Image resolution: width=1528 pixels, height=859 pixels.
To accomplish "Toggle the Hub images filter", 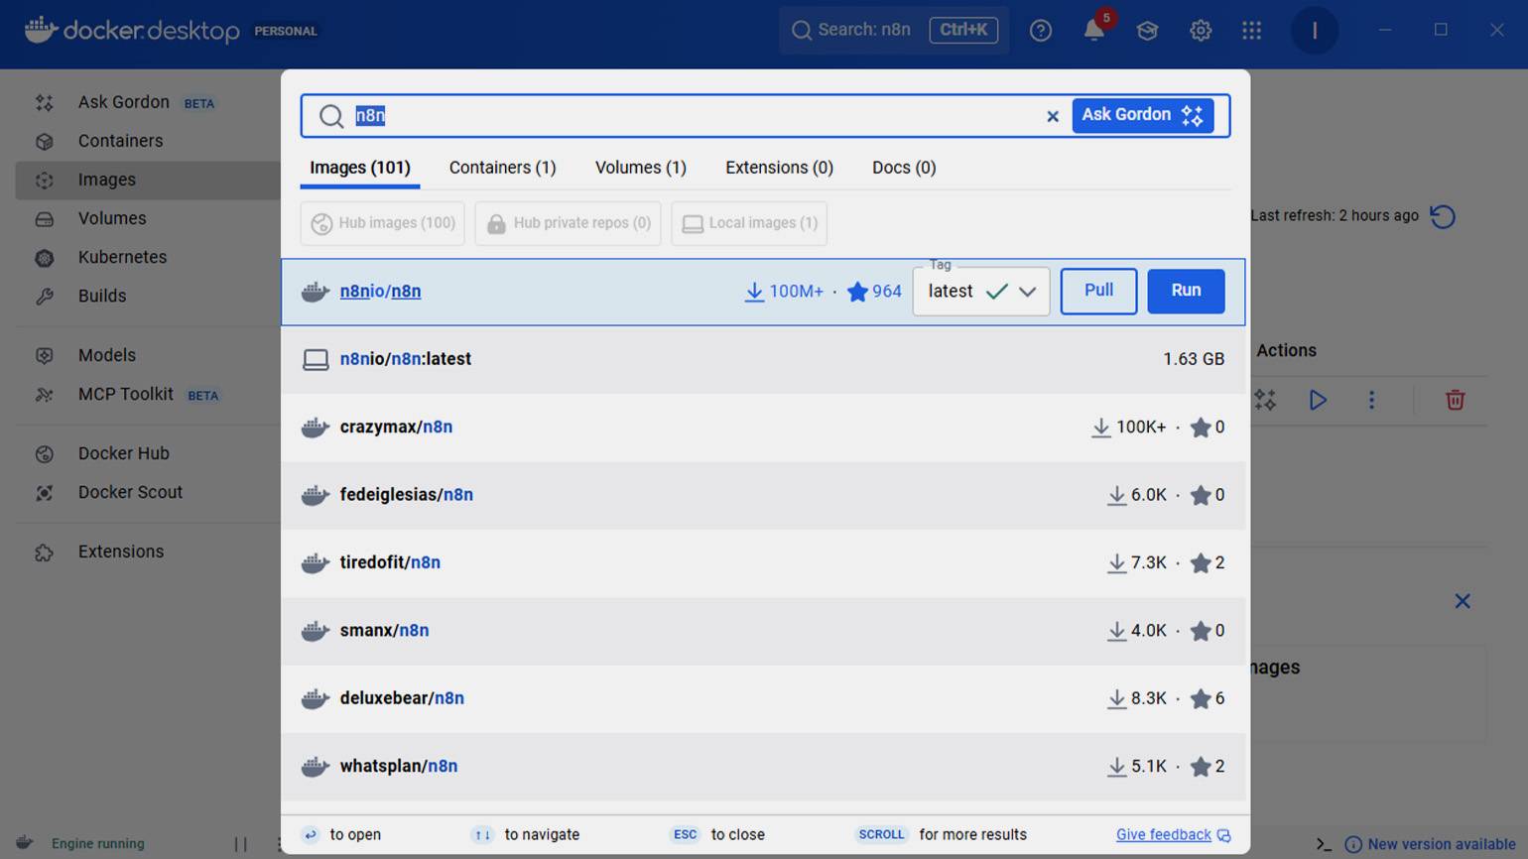I will (383, 223).
